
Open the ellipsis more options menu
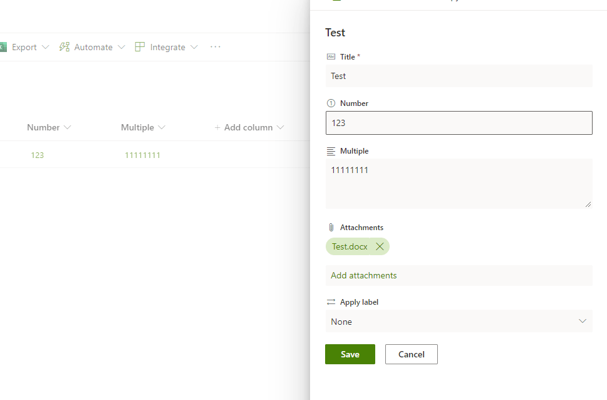point(215,46)
